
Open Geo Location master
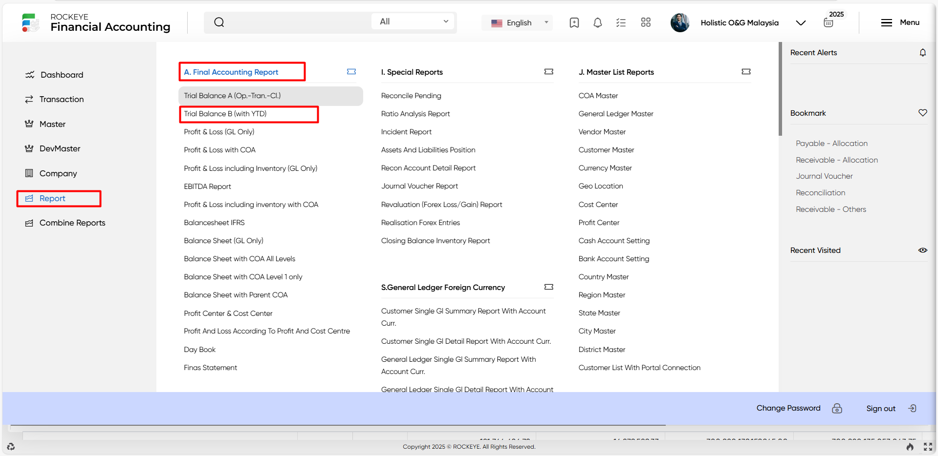(601, 186)
